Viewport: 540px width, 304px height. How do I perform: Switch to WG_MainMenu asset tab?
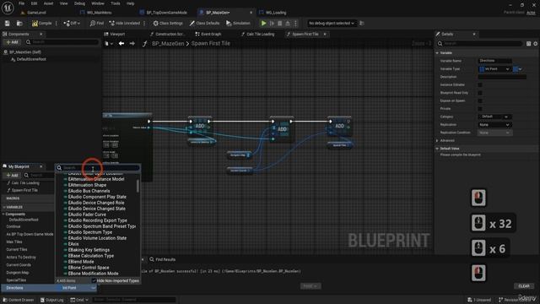click(96, 13)
